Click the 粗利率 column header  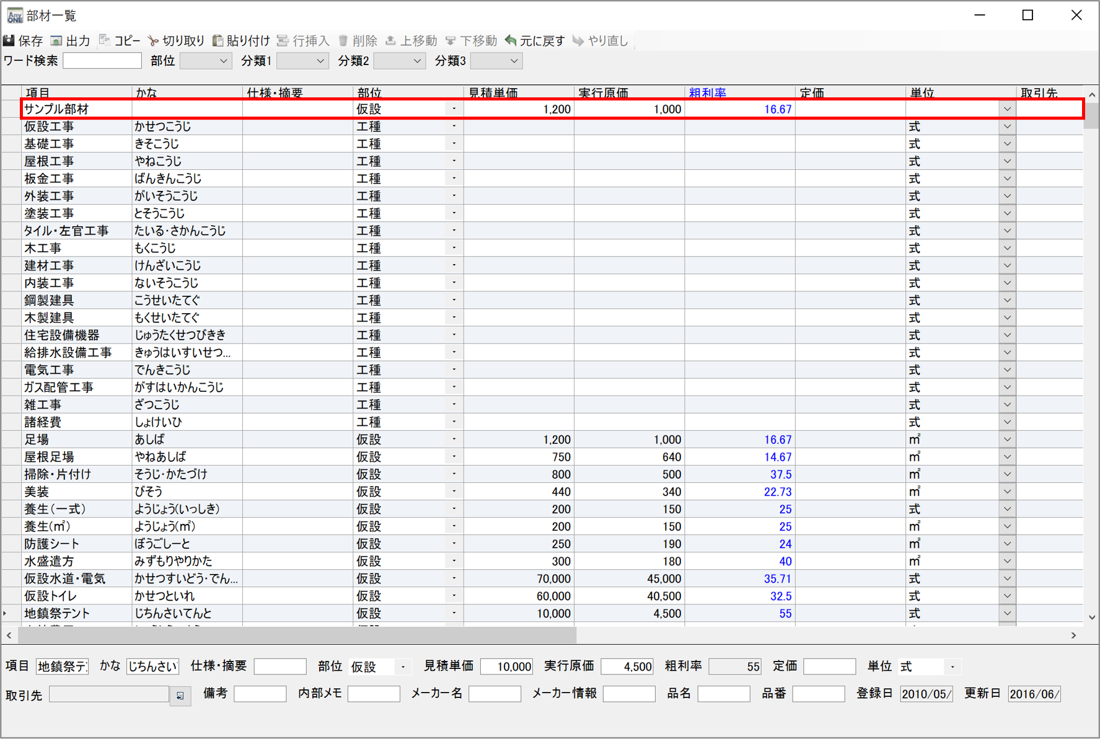click(707, 93)
